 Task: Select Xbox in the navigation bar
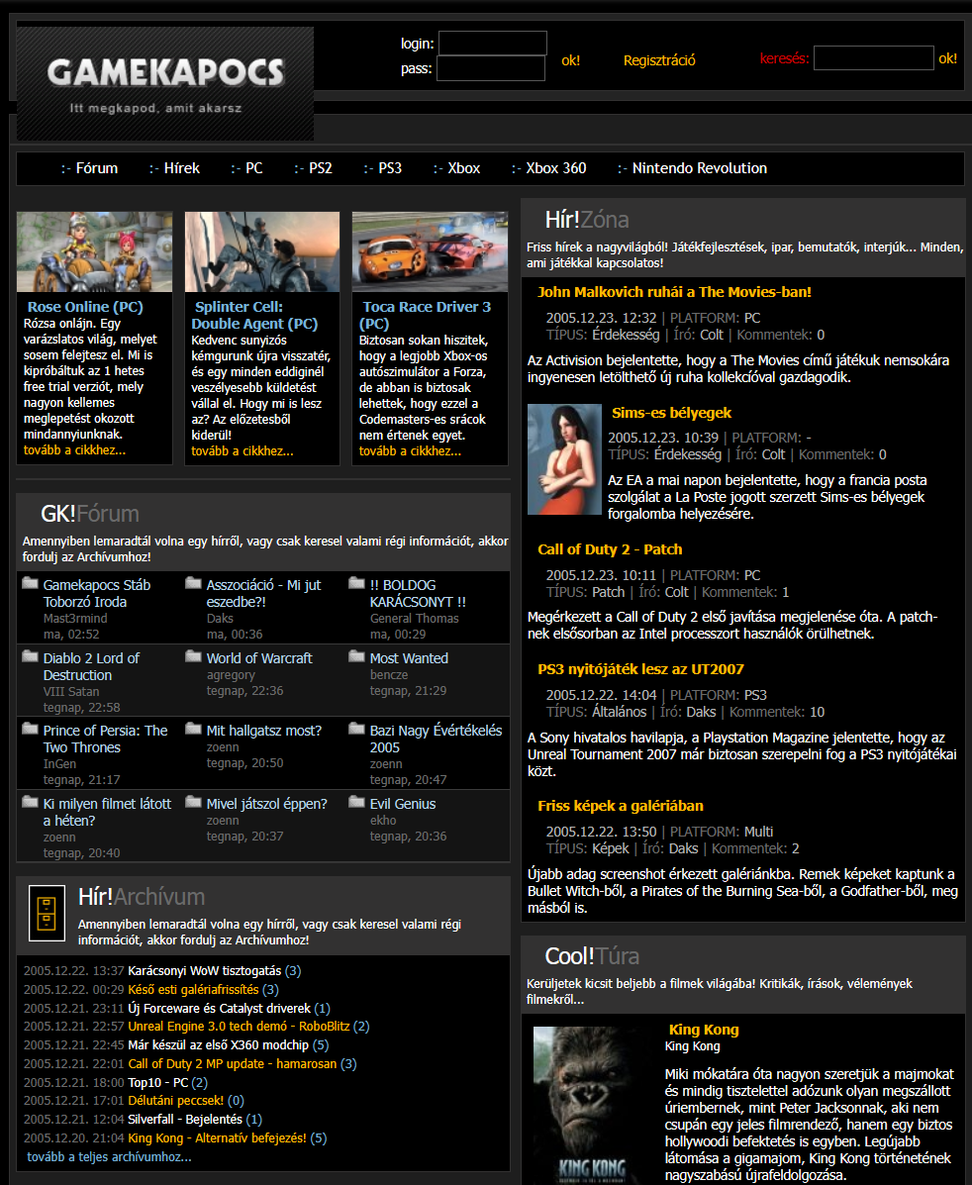coord(464,168)
